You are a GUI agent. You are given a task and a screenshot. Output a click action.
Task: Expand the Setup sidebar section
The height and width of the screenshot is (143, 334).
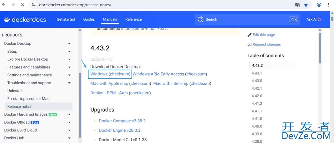69,52
